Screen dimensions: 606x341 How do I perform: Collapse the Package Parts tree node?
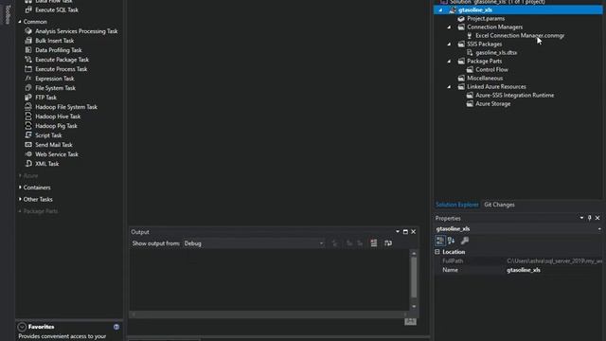[x=449, y=61]
